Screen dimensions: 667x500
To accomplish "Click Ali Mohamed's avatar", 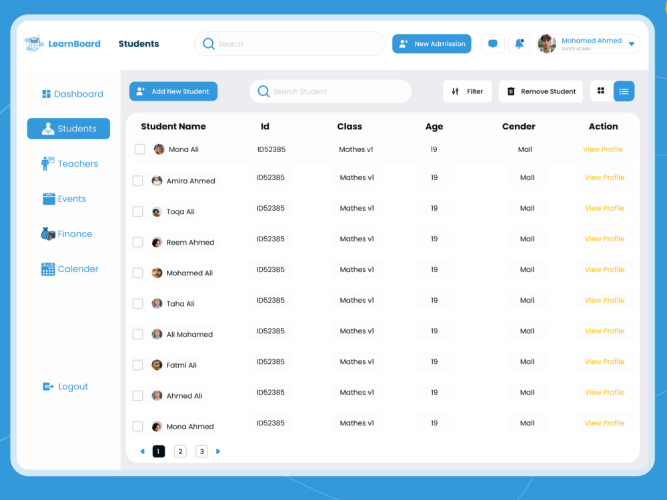I will 157,334.
